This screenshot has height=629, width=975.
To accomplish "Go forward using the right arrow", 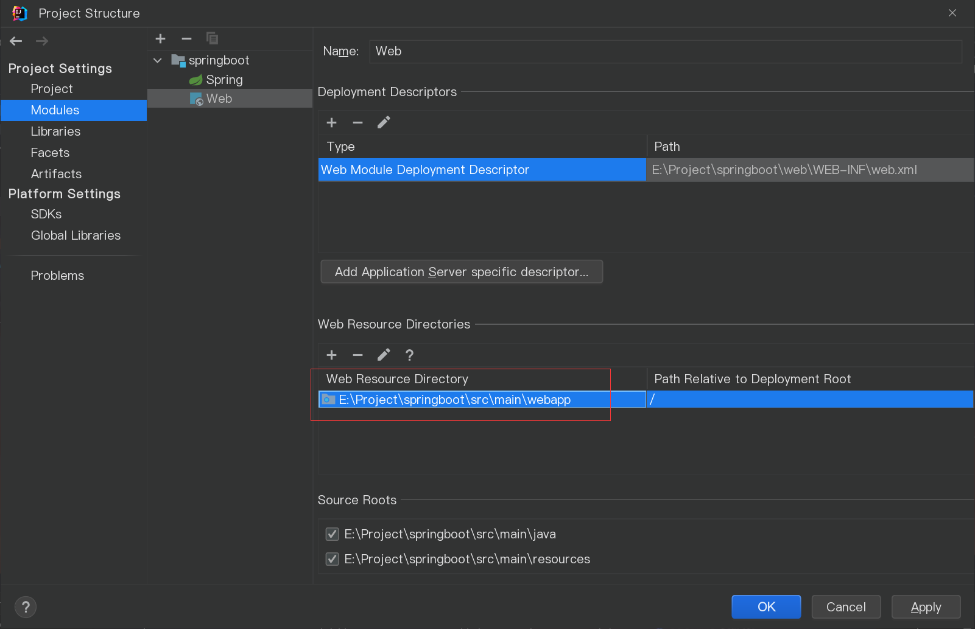I will click(42, 41).
